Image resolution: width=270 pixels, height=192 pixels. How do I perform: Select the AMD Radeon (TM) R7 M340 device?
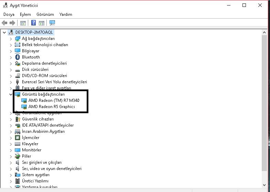coord(54,100)
